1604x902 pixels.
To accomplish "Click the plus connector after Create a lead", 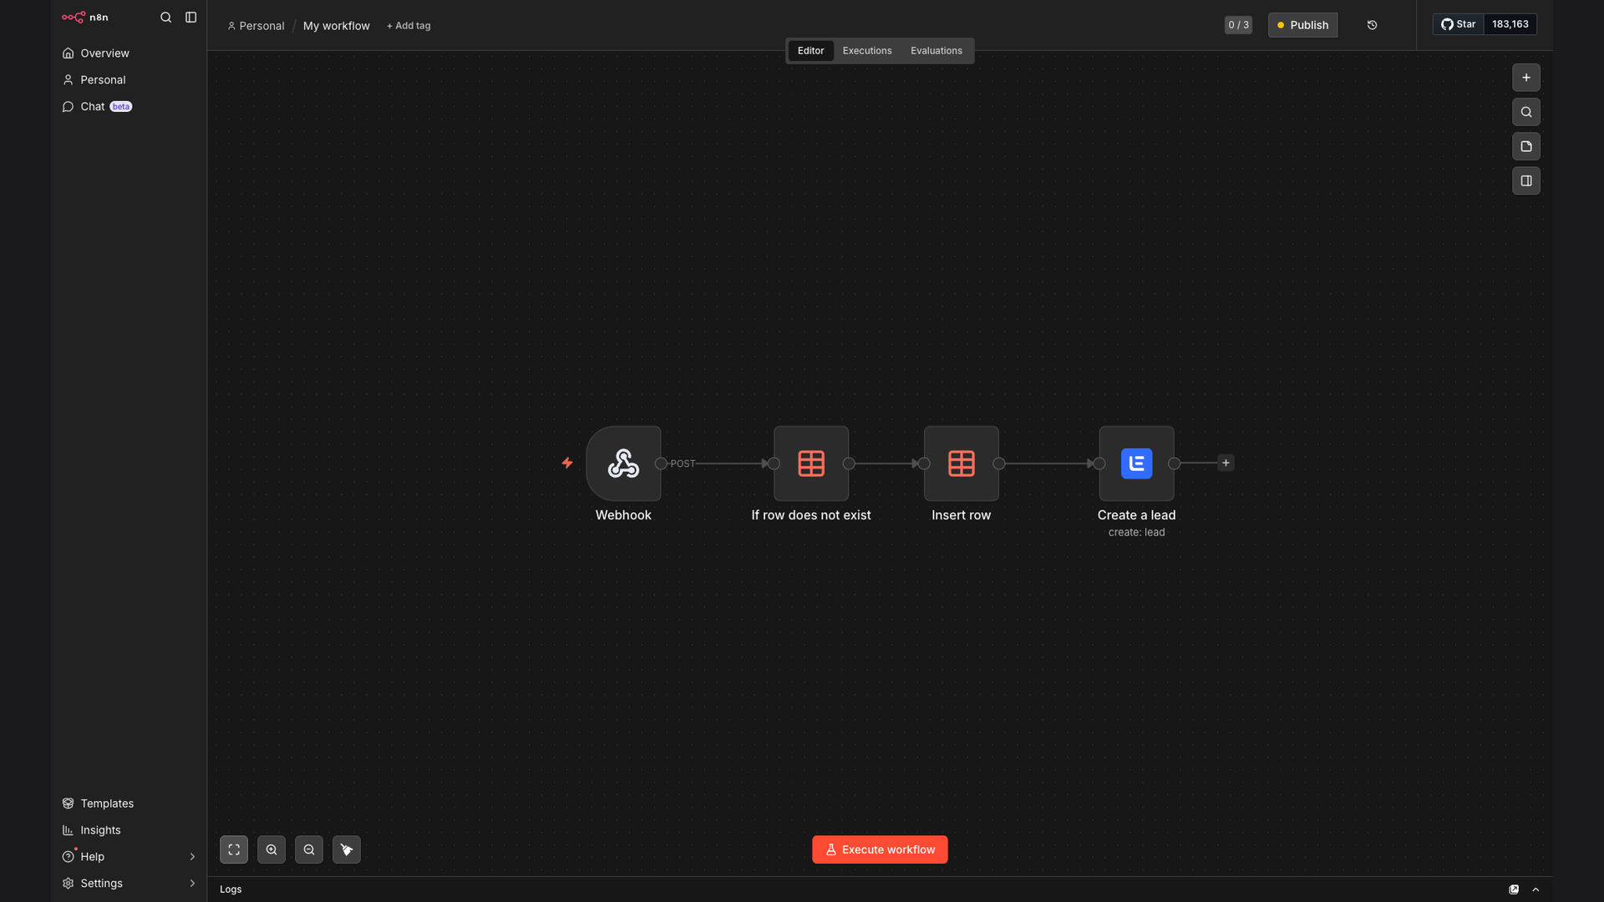I will (1226, 463).
